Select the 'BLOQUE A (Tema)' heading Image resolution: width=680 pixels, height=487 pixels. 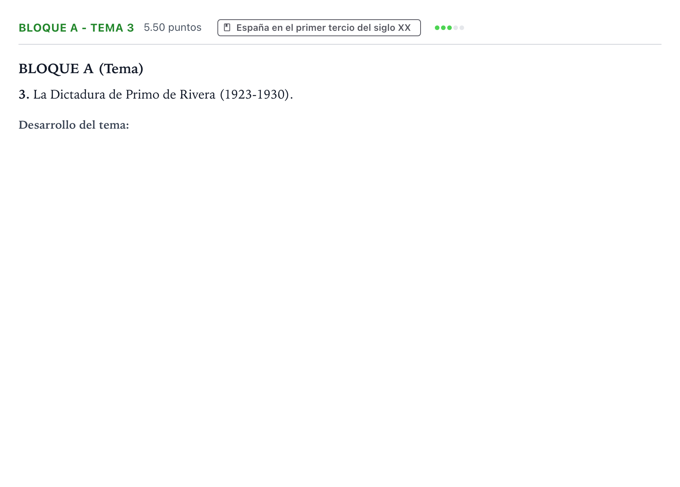(81, 69)
